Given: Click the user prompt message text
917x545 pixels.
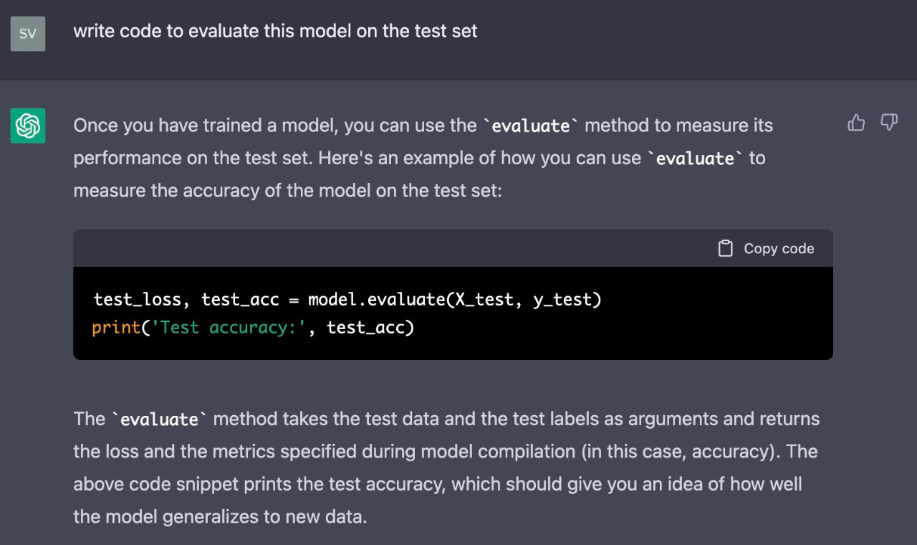Looking at the screenshot, I should (275, 32).
